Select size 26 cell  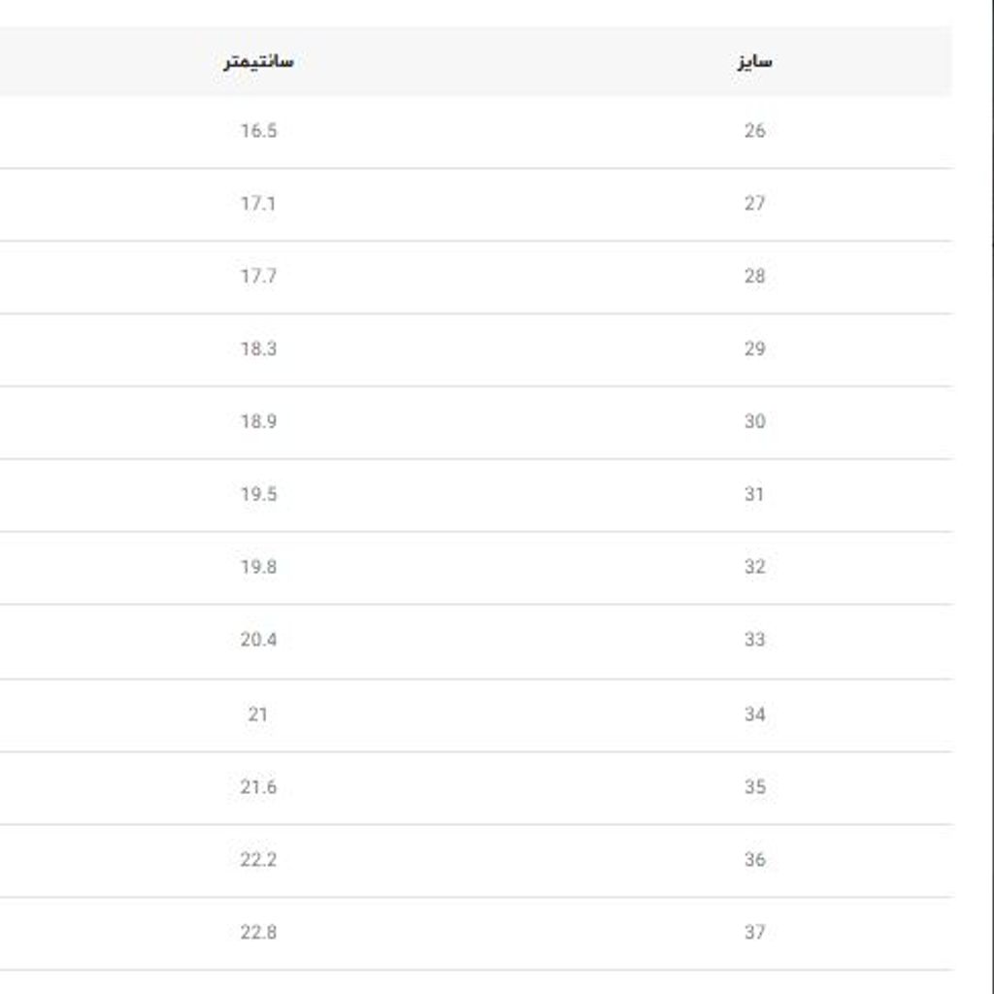click(x=754, y=131)
